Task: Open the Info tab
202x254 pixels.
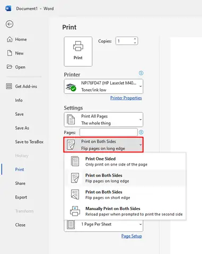Action: 19,100
